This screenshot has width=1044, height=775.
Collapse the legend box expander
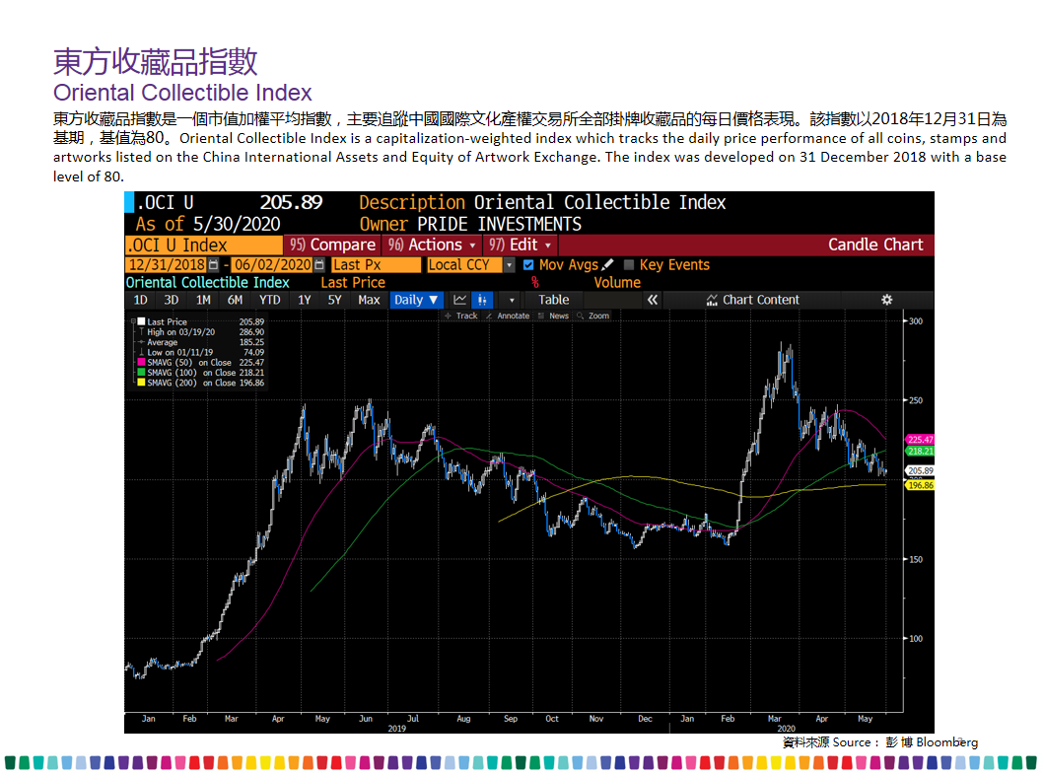[x=133, y=321]
